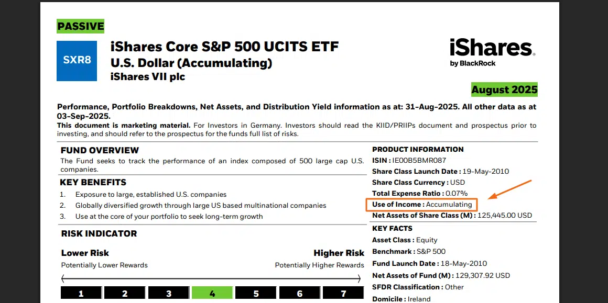Click the PRODUCT INFORMATION heading
Image resolution: width=608 pixels, height=303 pixels.
pyautogui.click(x=418, y=149)
